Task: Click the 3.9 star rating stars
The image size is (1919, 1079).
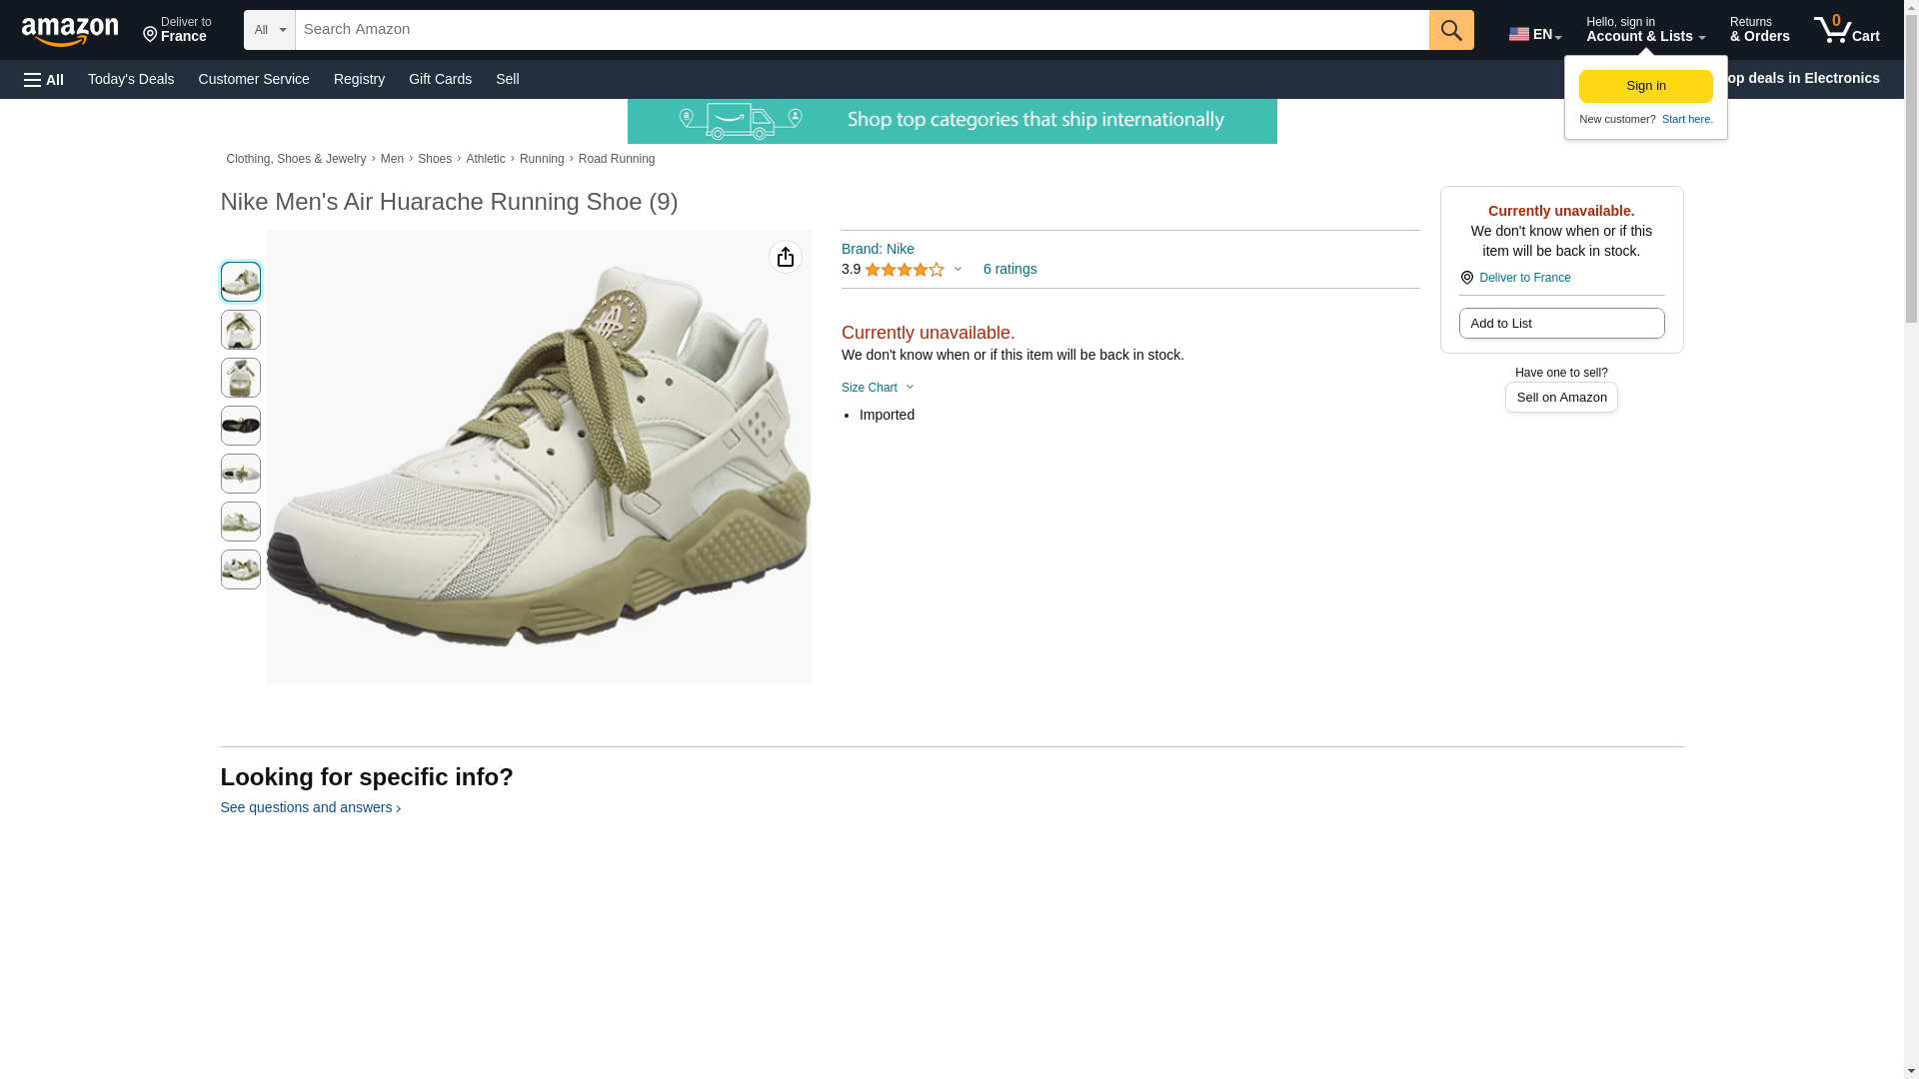Action: point(904,270)
